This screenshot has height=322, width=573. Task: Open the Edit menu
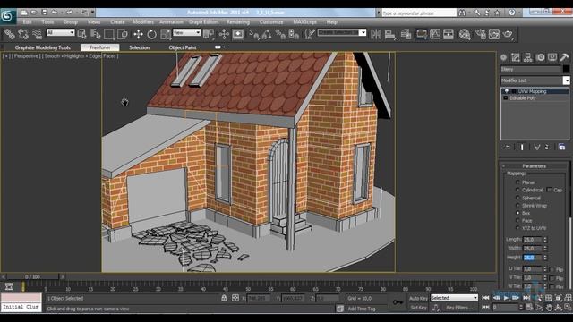point(27,21)
